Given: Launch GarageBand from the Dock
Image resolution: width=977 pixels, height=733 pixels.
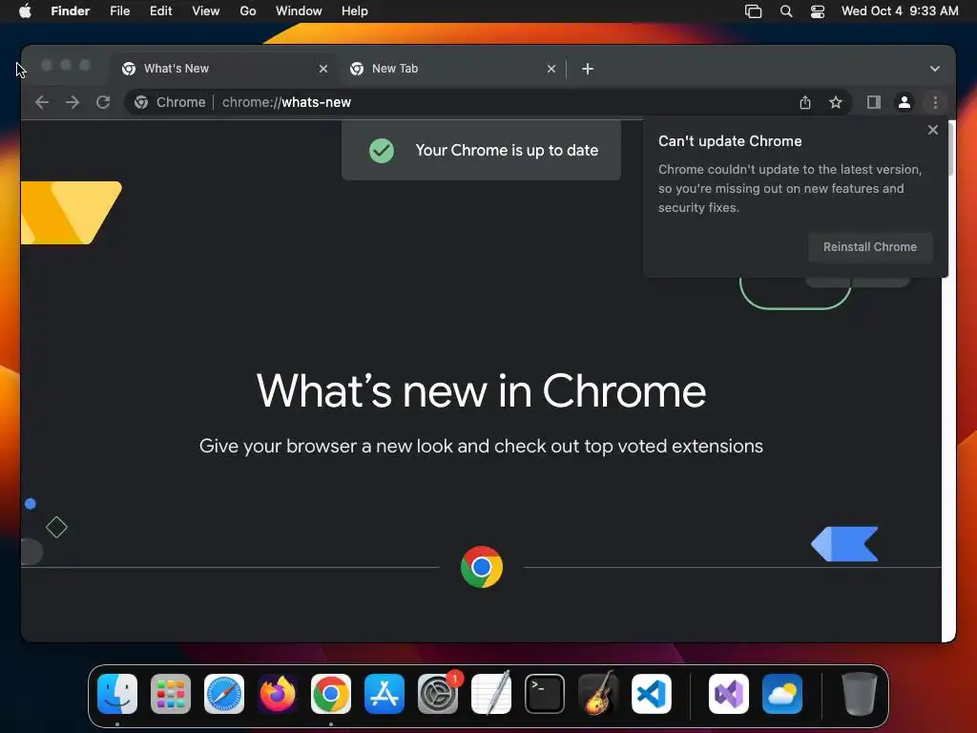Looking at the screenshot, I should point(598,694).
